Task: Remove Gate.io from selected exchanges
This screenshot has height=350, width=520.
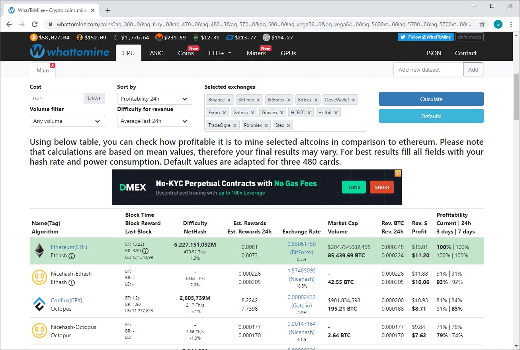Action: 252,113
